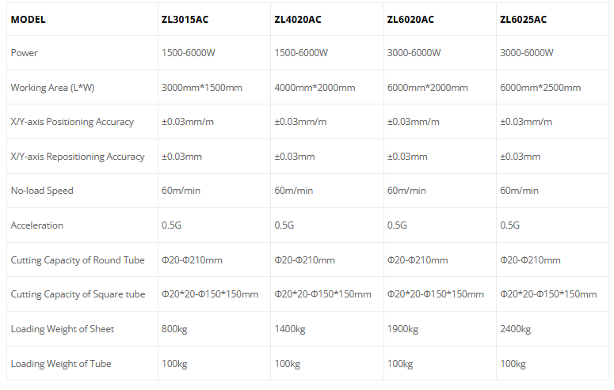Select X/Y-axis Positioning Accuracy row label

[72, 122]
